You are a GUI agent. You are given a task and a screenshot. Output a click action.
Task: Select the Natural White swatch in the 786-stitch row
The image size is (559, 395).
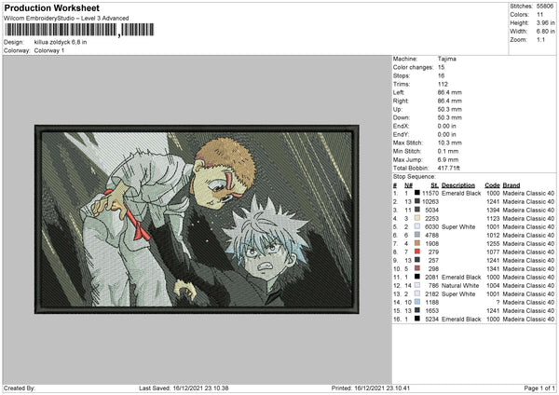point(417,285)
